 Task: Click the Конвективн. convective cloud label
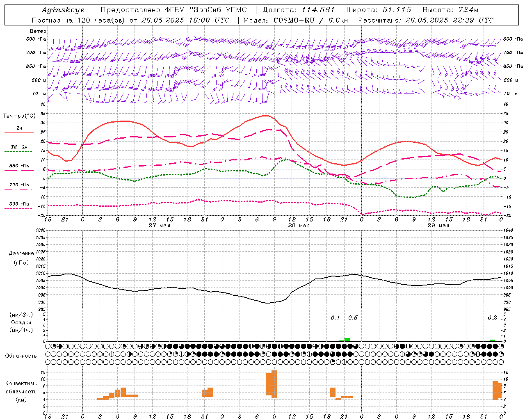click(x=21, y=383)
